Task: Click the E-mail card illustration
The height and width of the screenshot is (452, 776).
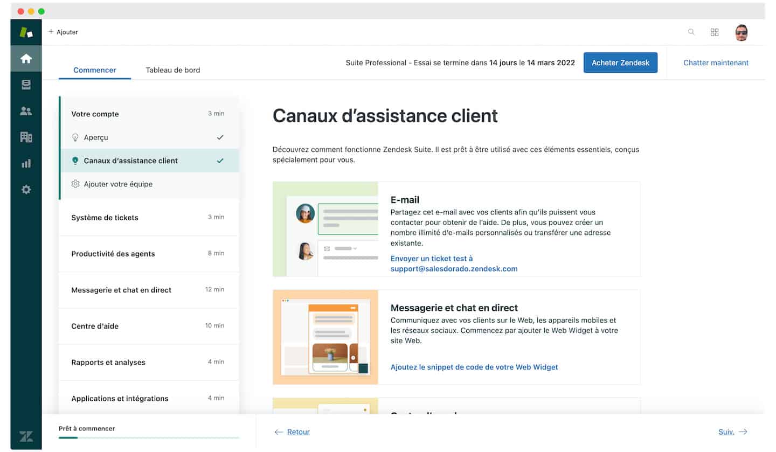Action: [325, 229]
